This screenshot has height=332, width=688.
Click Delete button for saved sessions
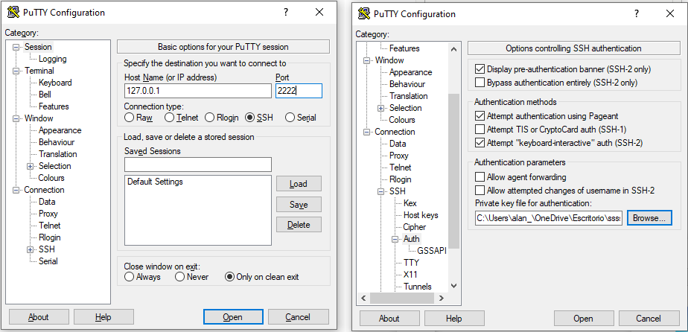299,225
